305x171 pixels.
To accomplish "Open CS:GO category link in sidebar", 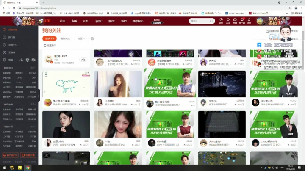I will click(x=19, y=83).
